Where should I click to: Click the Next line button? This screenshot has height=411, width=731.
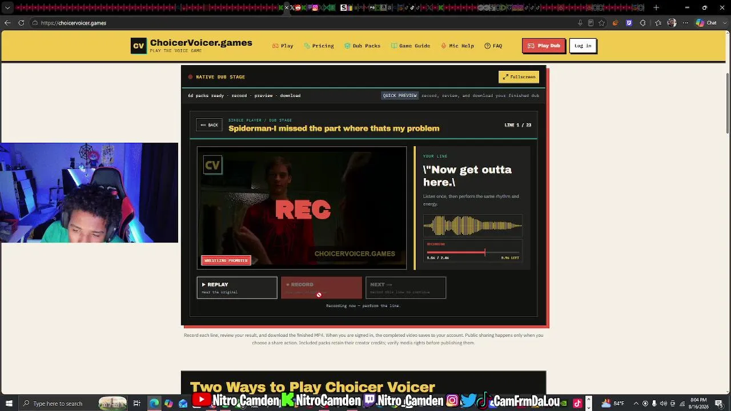[405, 288]
